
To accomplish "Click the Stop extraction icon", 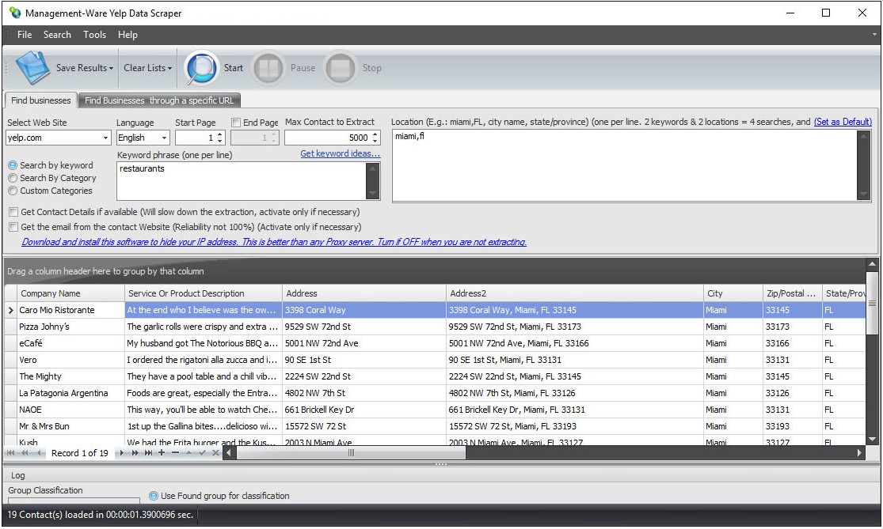I will coord(341,68).
